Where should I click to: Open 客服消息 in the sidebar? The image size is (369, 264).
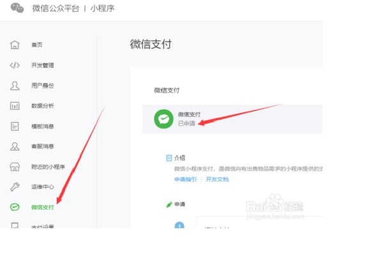click(43, 146)
